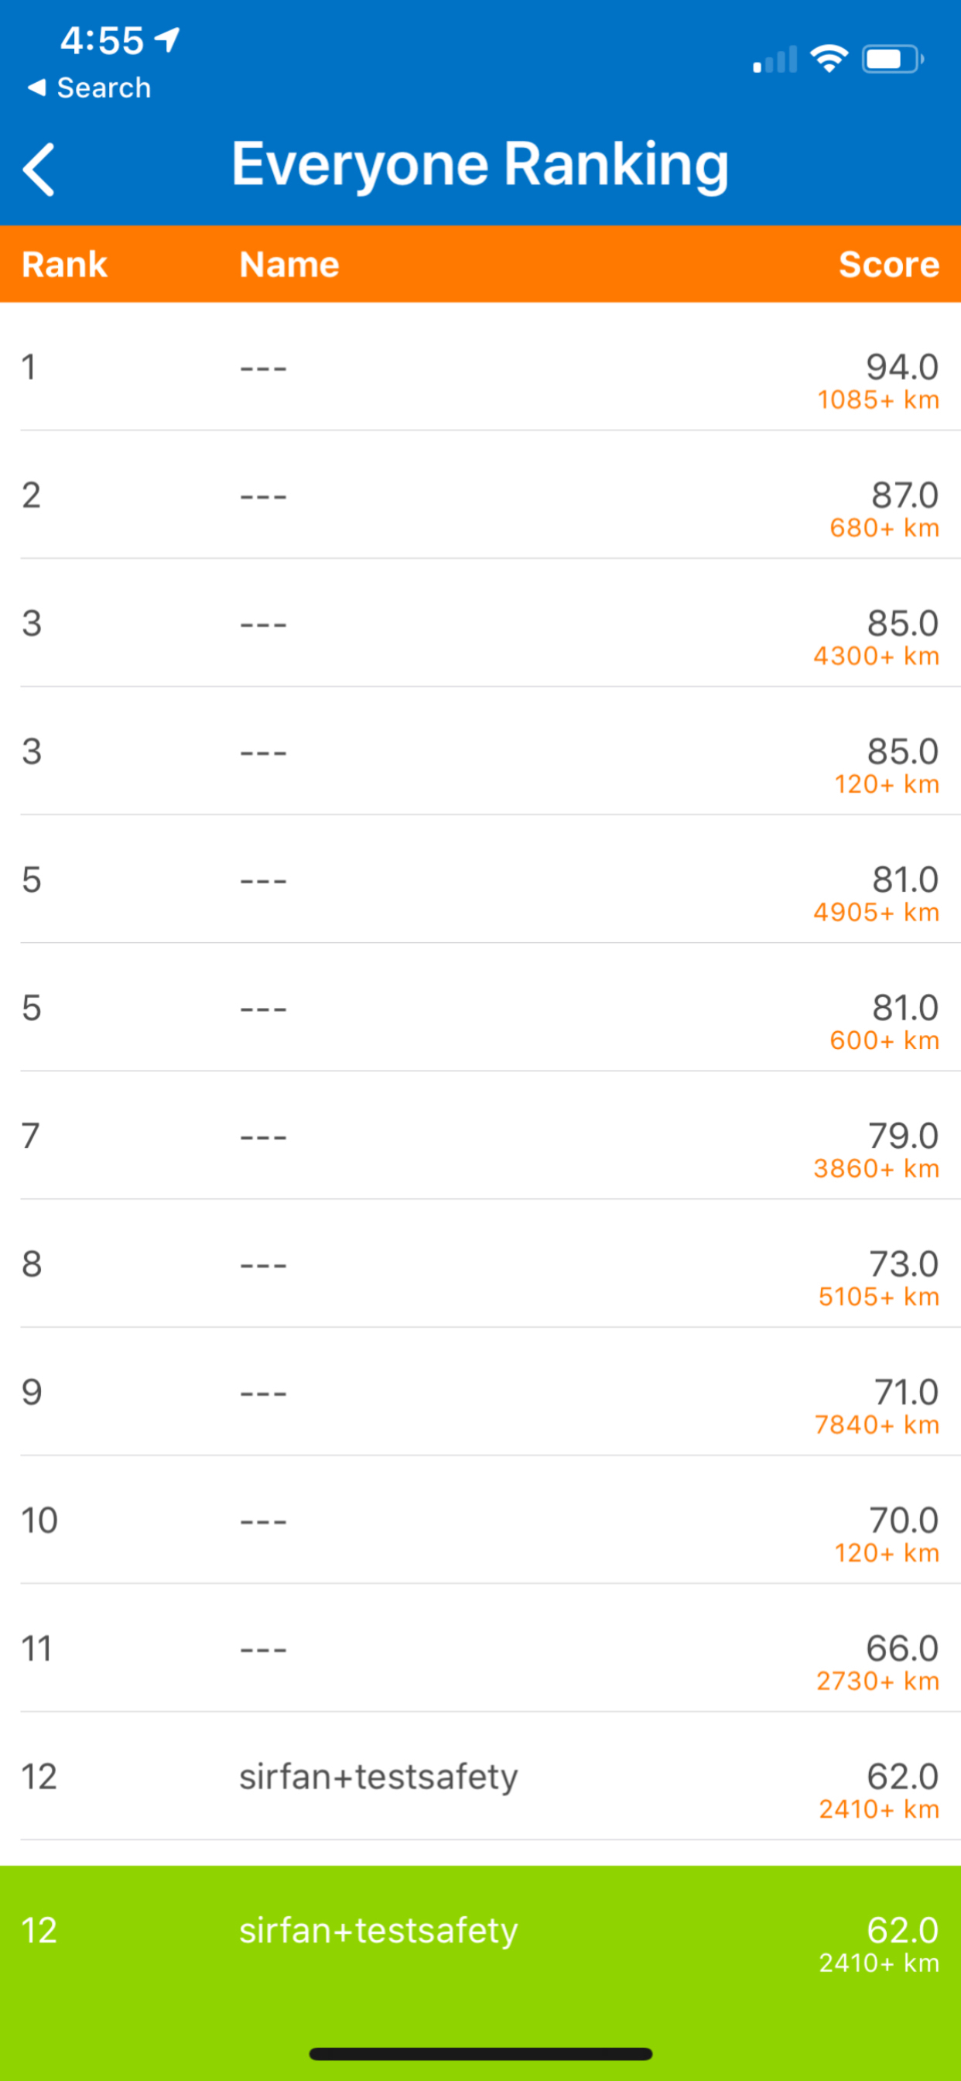Select rank 2 row with 680+ km

[480, 495]
